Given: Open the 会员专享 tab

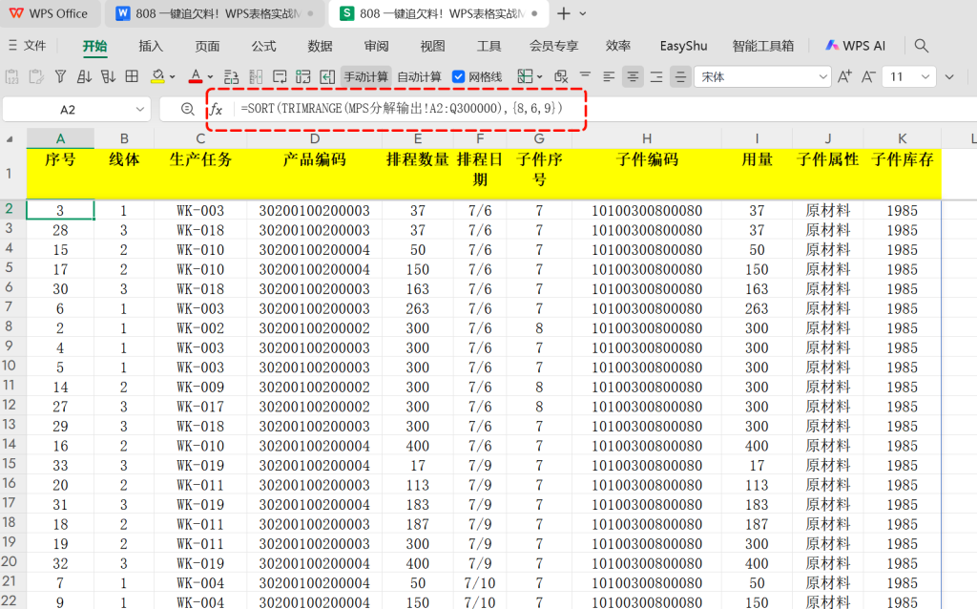Looking at the screenshot, I should [x=553, y=46].
